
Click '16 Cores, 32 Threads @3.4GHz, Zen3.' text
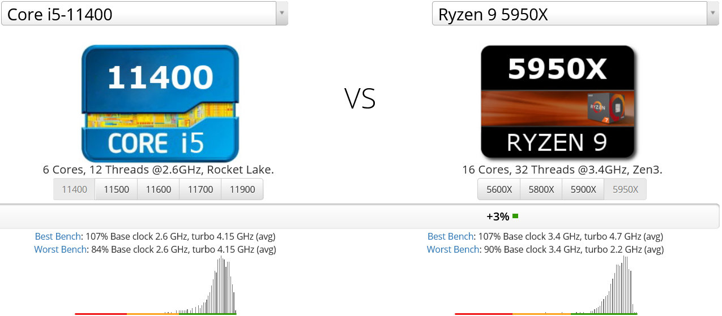562,170
